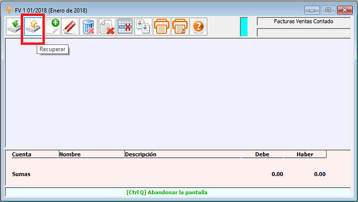
Task: Click the Debe column header
Action: pos(262,154)
